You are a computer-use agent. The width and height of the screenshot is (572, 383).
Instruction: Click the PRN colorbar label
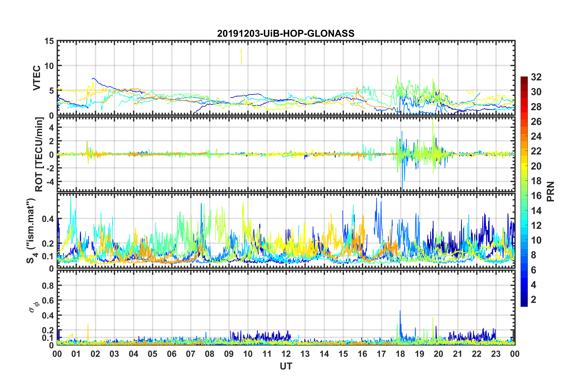point(550,191)
